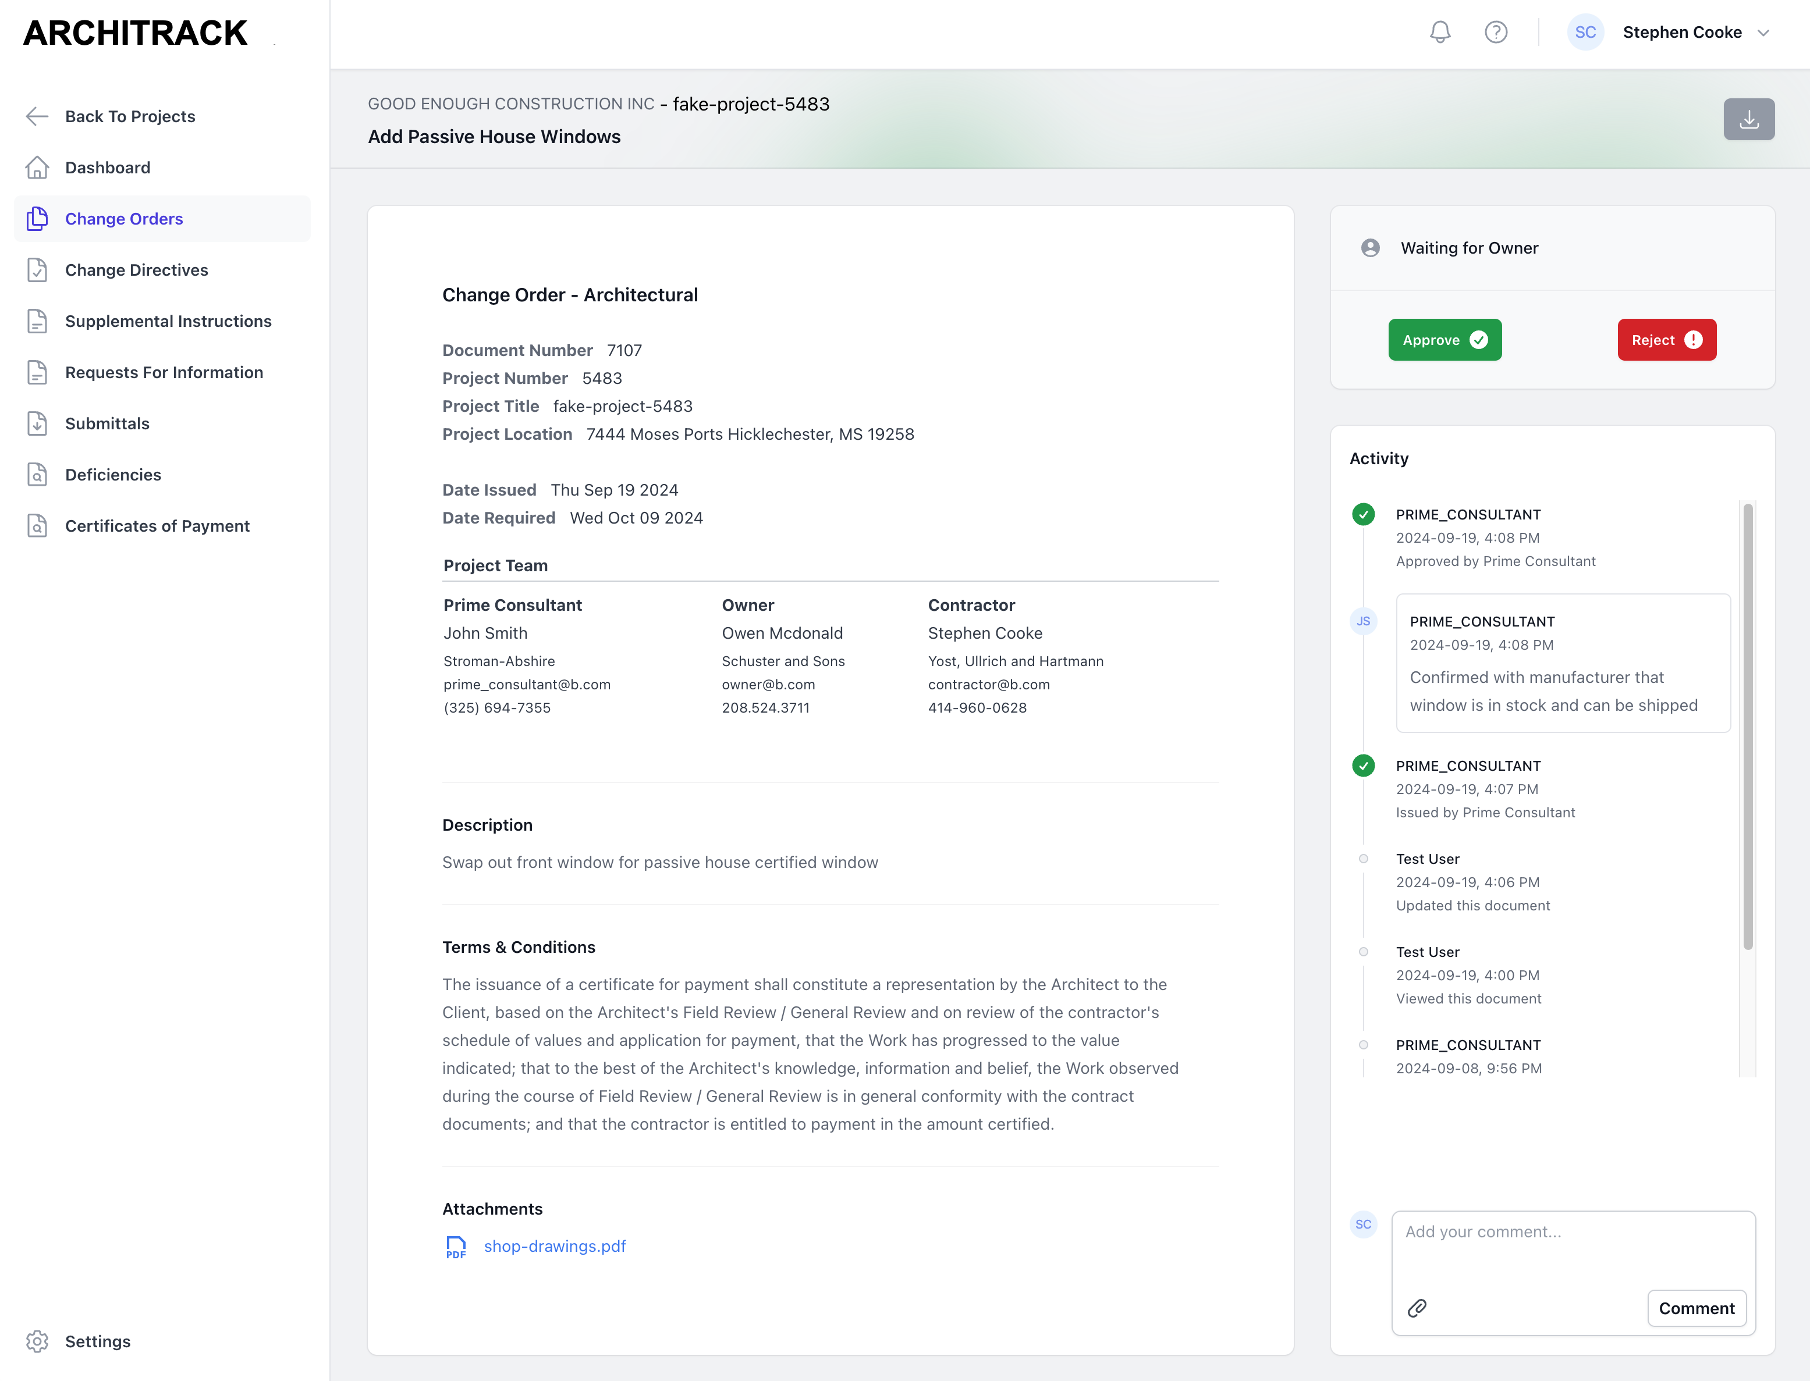Click the Change Orders sidebar icon
This screenshot has height=1381, width=1810.
(x=37, y=219)
